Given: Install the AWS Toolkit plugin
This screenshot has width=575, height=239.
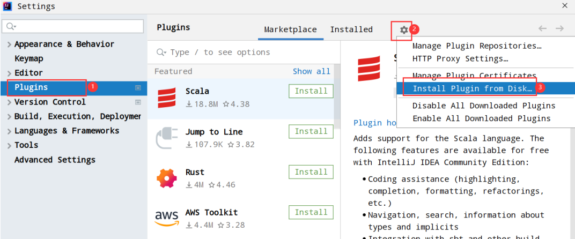Looking at the screenshot, I should point(311,212).
